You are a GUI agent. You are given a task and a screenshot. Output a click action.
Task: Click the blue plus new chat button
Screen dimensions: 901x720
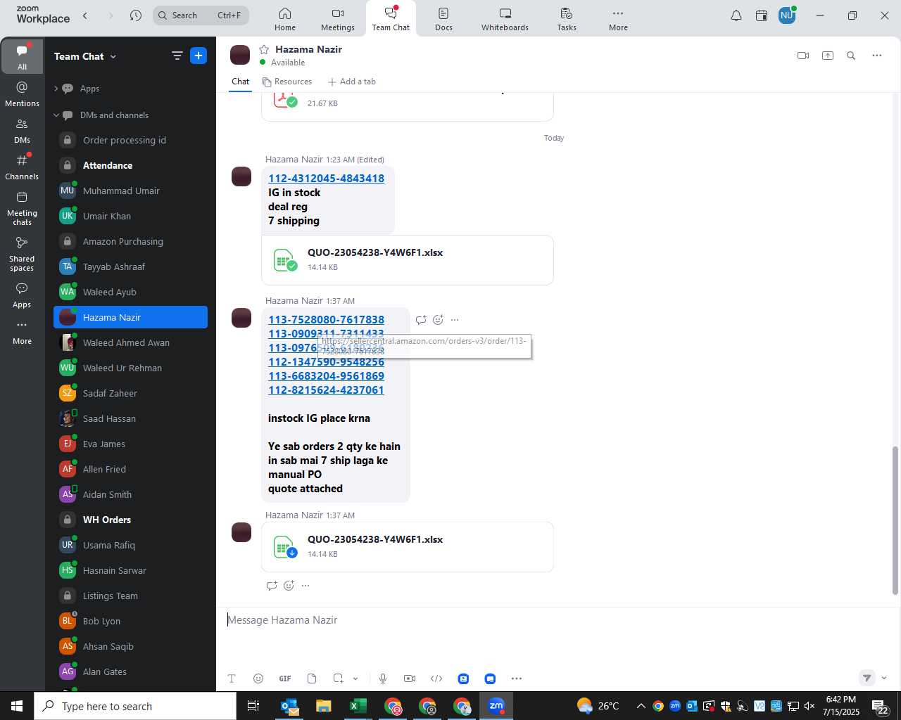pos(199,56)
